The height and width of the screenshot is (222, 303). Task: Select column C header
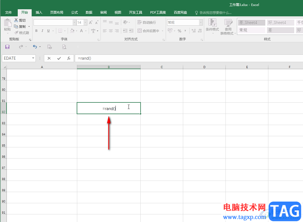(162, 67)
